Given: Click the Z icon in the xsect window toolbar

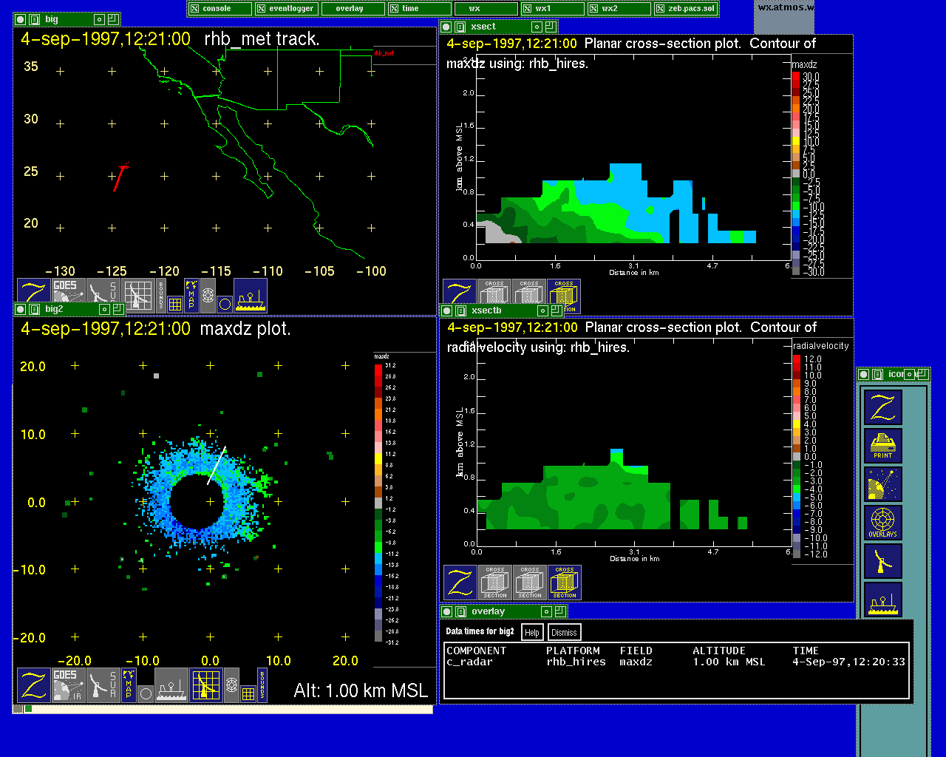Looking at the screenshot, I should [459, 296].
